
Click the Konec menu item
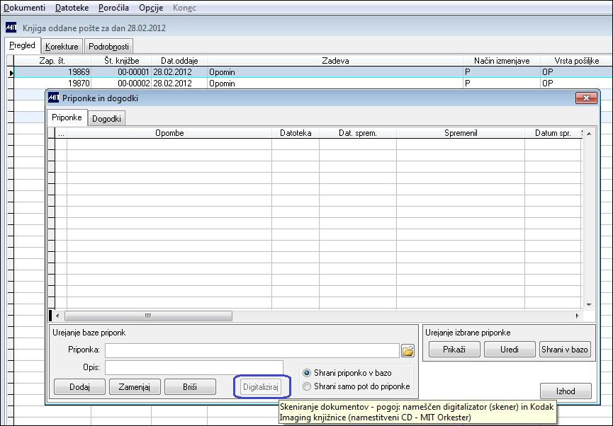click(x=184, y=8)
